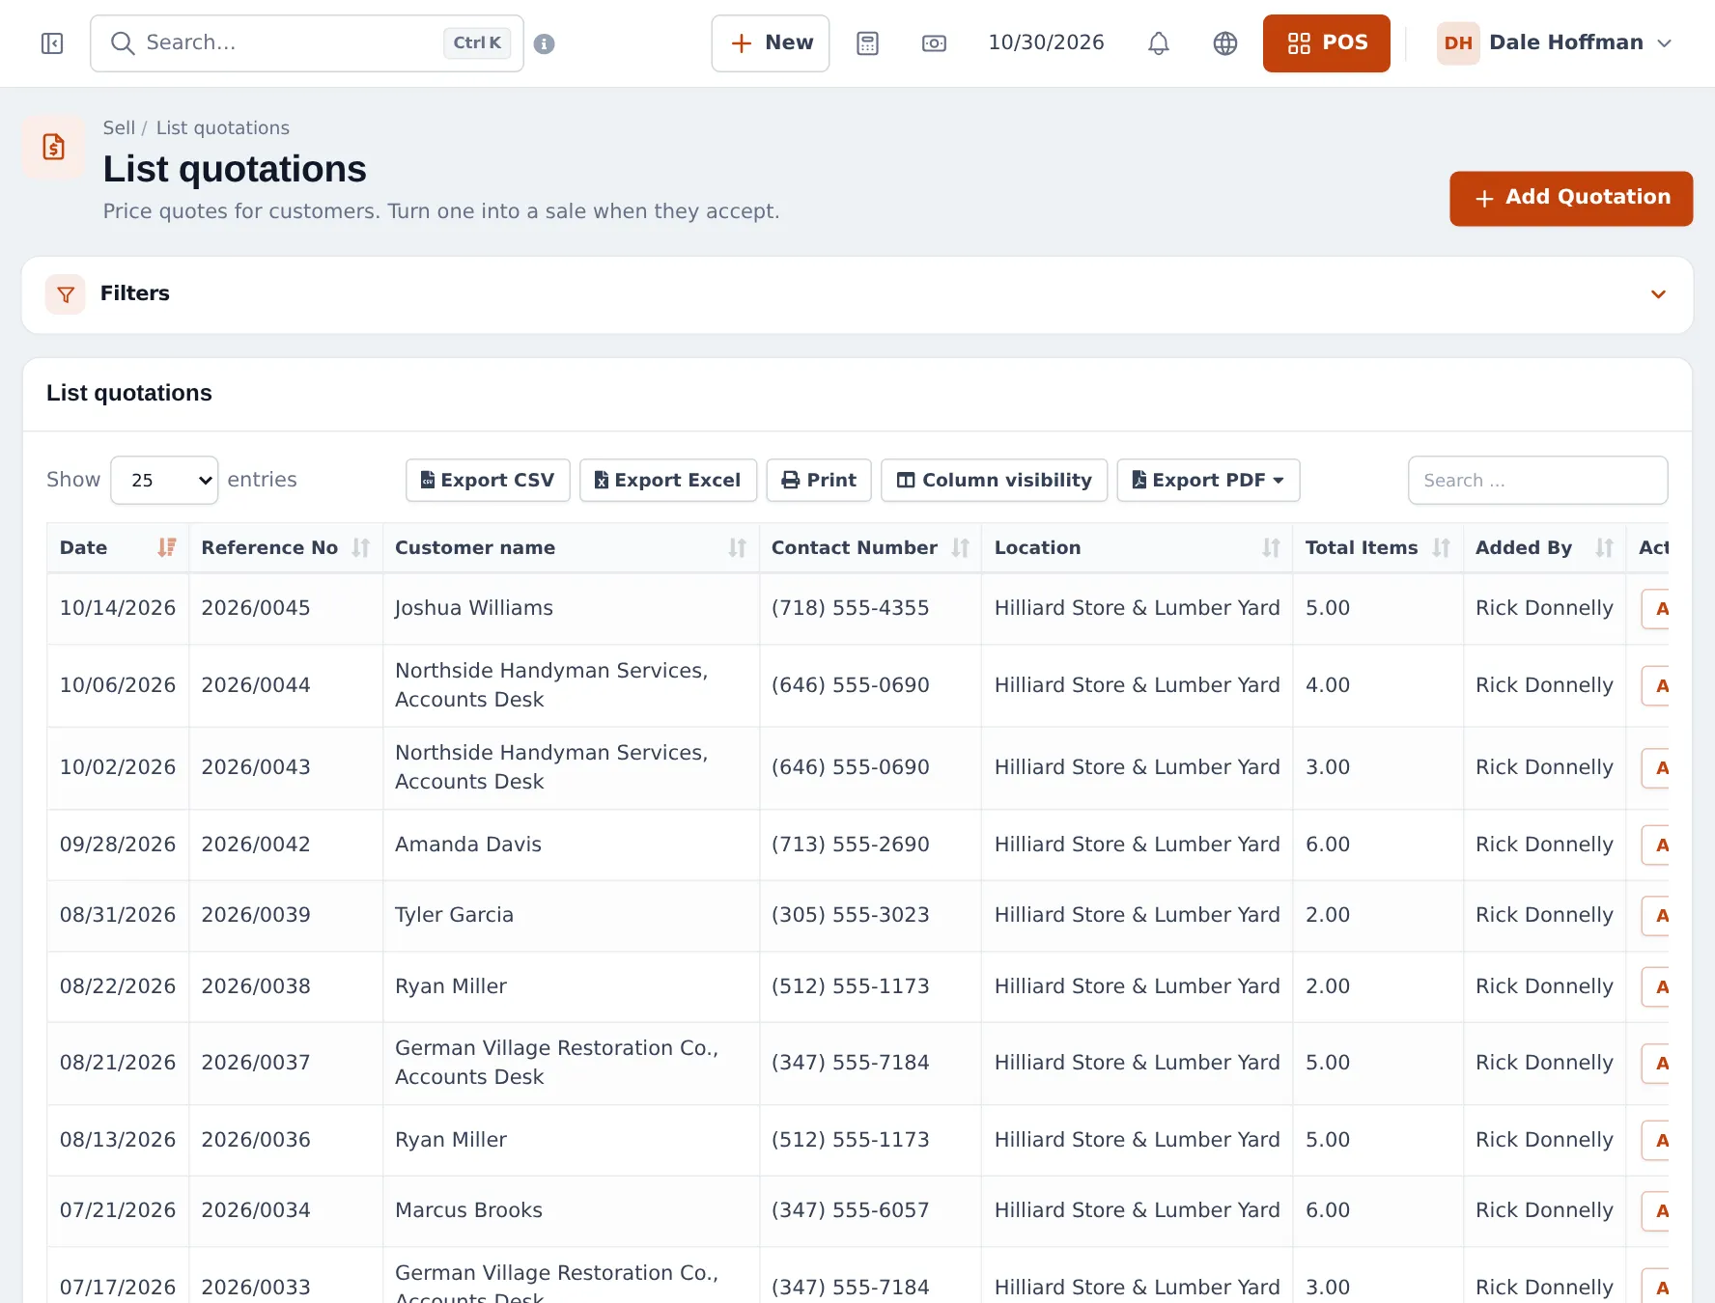
Task: Open the calculator icon
Action: [868, 43]
